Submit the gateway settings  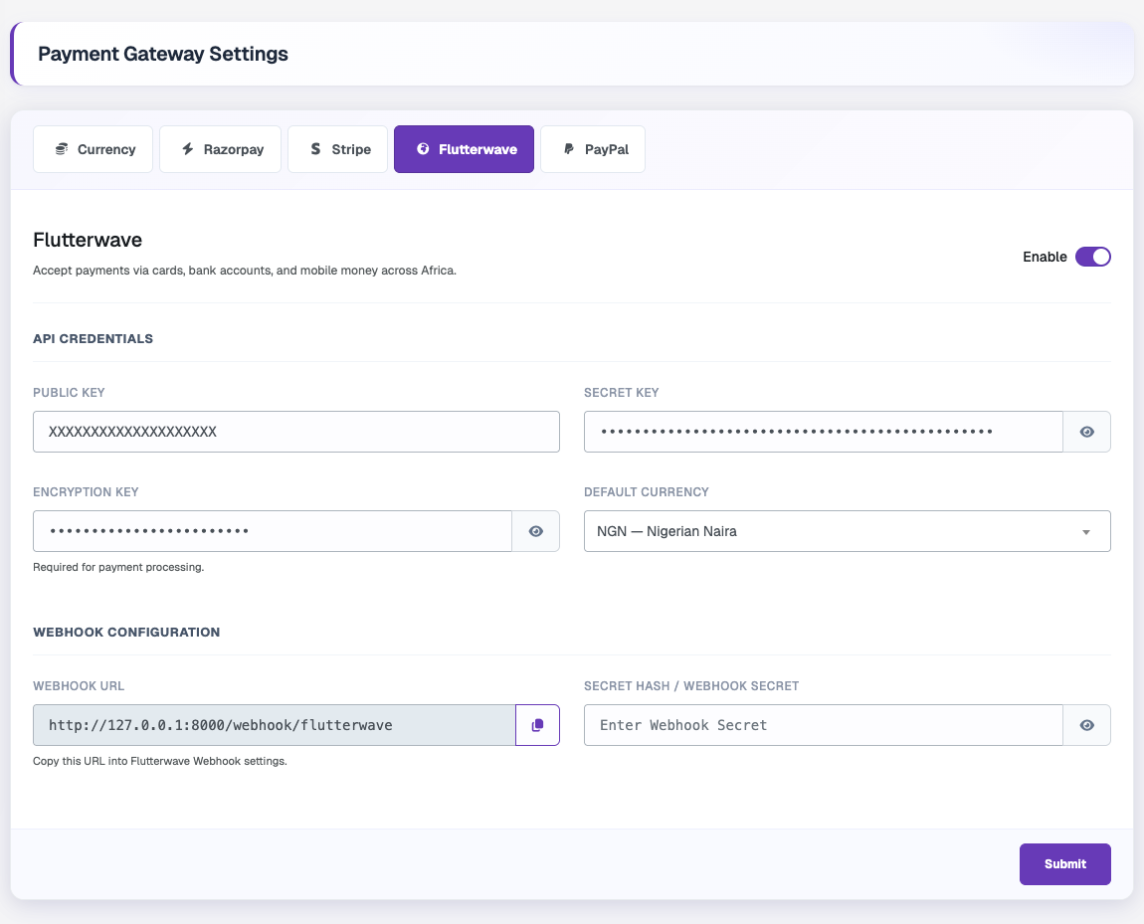coord(1065,864)
